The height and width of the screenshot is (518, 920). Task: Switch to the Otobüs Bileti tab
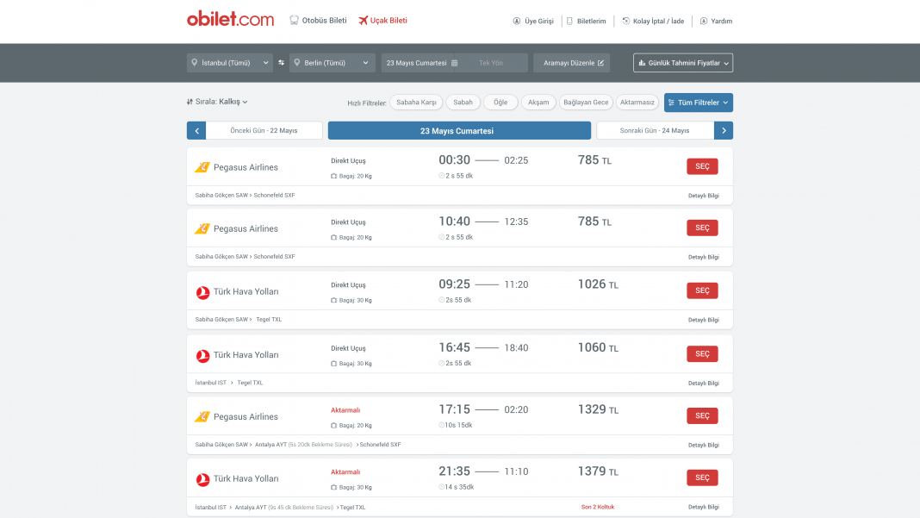click(x=318, y=20)
